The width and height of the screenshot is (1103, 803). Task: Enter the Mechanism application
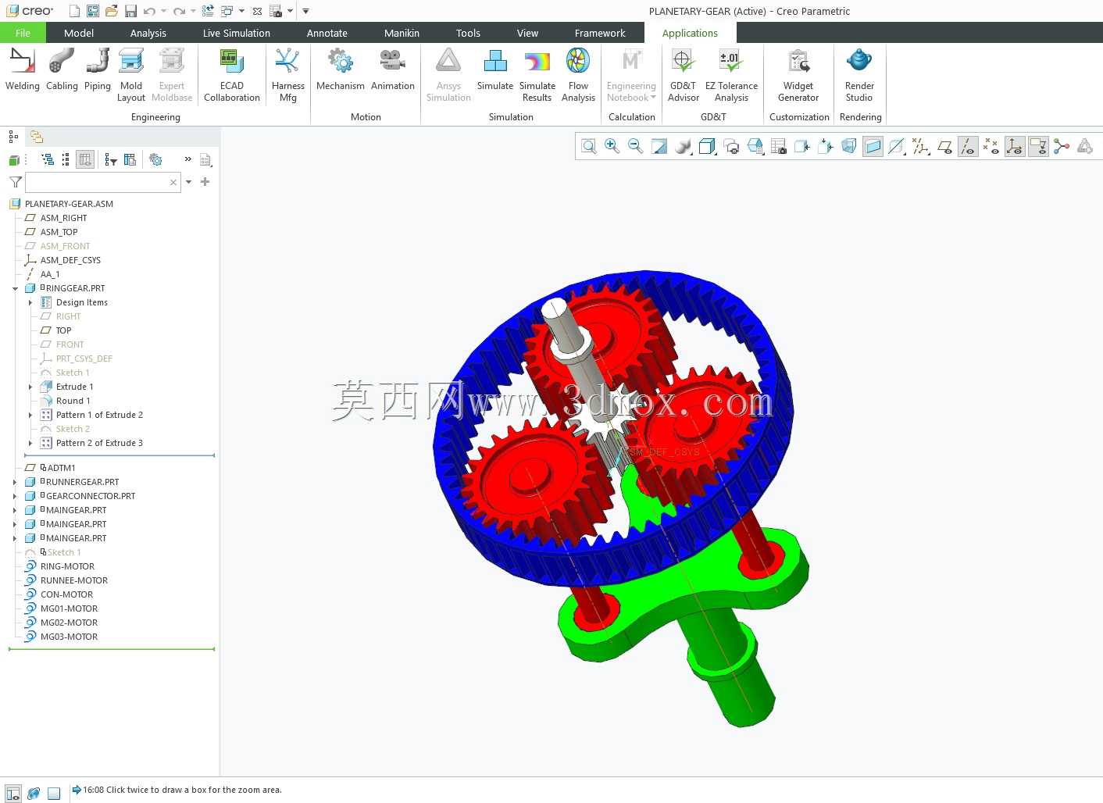pos(340,71)
